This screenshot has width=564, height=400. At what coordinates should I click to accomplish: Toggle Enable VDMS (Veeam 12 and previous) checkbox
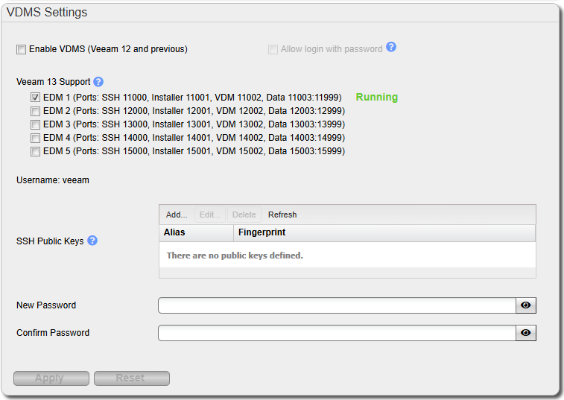click(x=21, y=50)
